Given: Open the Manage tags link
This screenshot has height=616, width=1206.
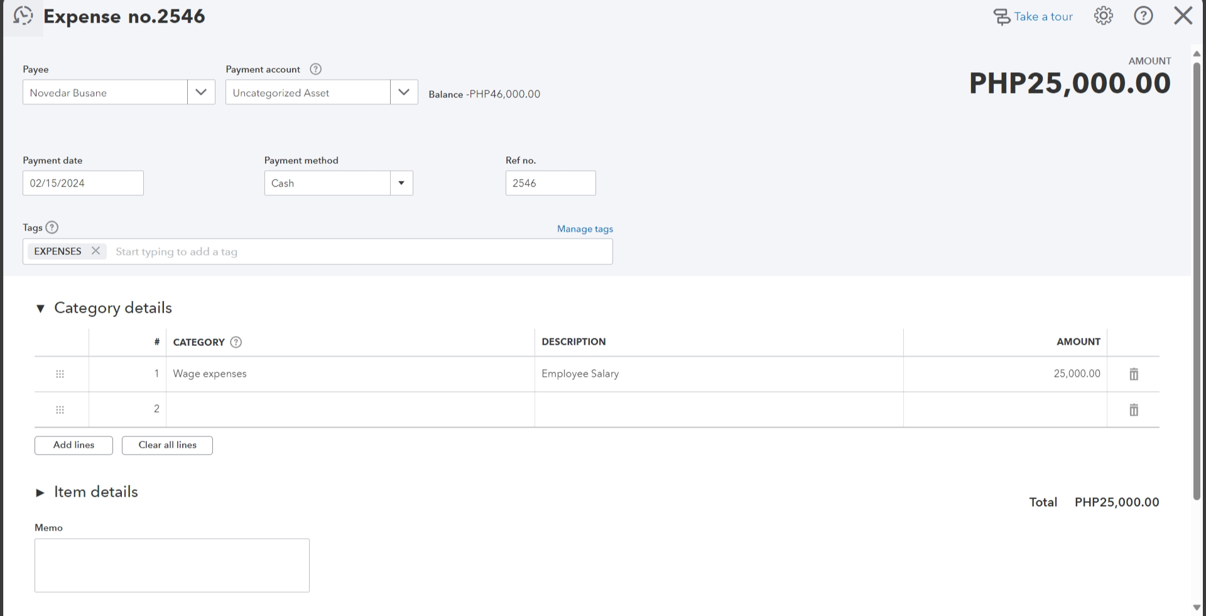Looking at the screenshot, I should [x=585, y=229].
